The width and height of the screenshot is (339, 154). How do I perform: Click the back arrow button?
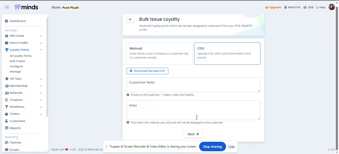pos(130,19)
